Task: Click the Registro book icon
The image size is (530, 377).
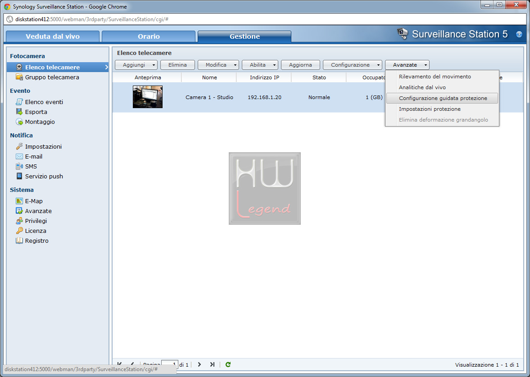Action: click(19, 241)
